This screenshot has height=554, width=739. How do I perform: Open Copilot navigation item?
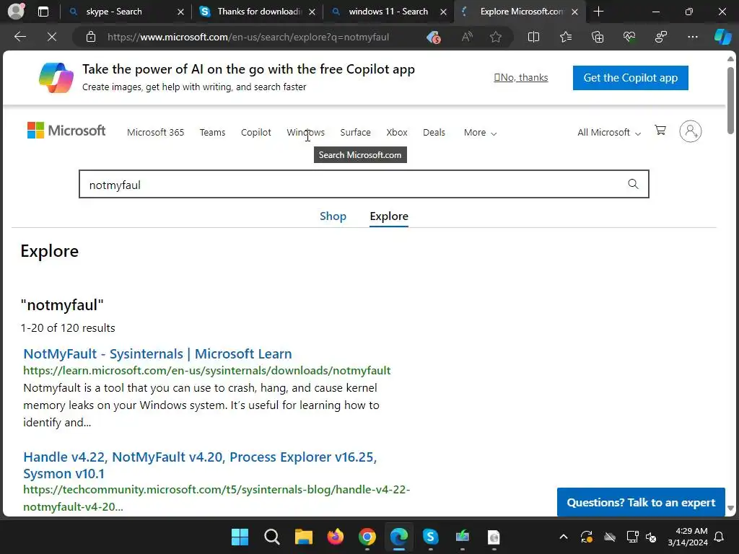tap(256, 133)
